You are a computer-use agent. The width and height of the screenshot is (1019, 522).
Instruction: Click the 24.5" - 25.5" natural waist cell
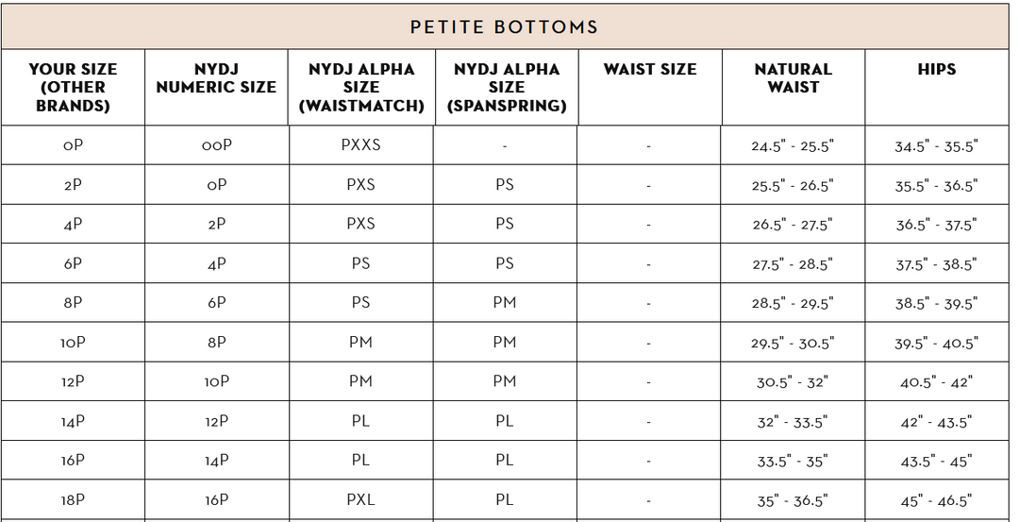793,146
